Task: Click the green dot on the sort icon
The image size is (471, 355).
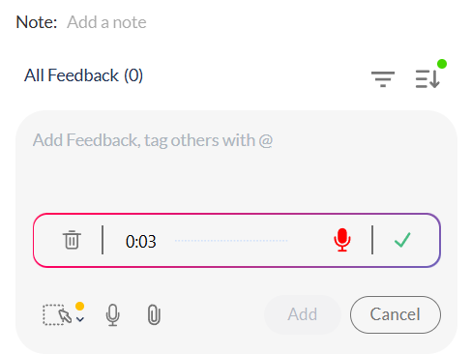Action: [x=442, y=64]
